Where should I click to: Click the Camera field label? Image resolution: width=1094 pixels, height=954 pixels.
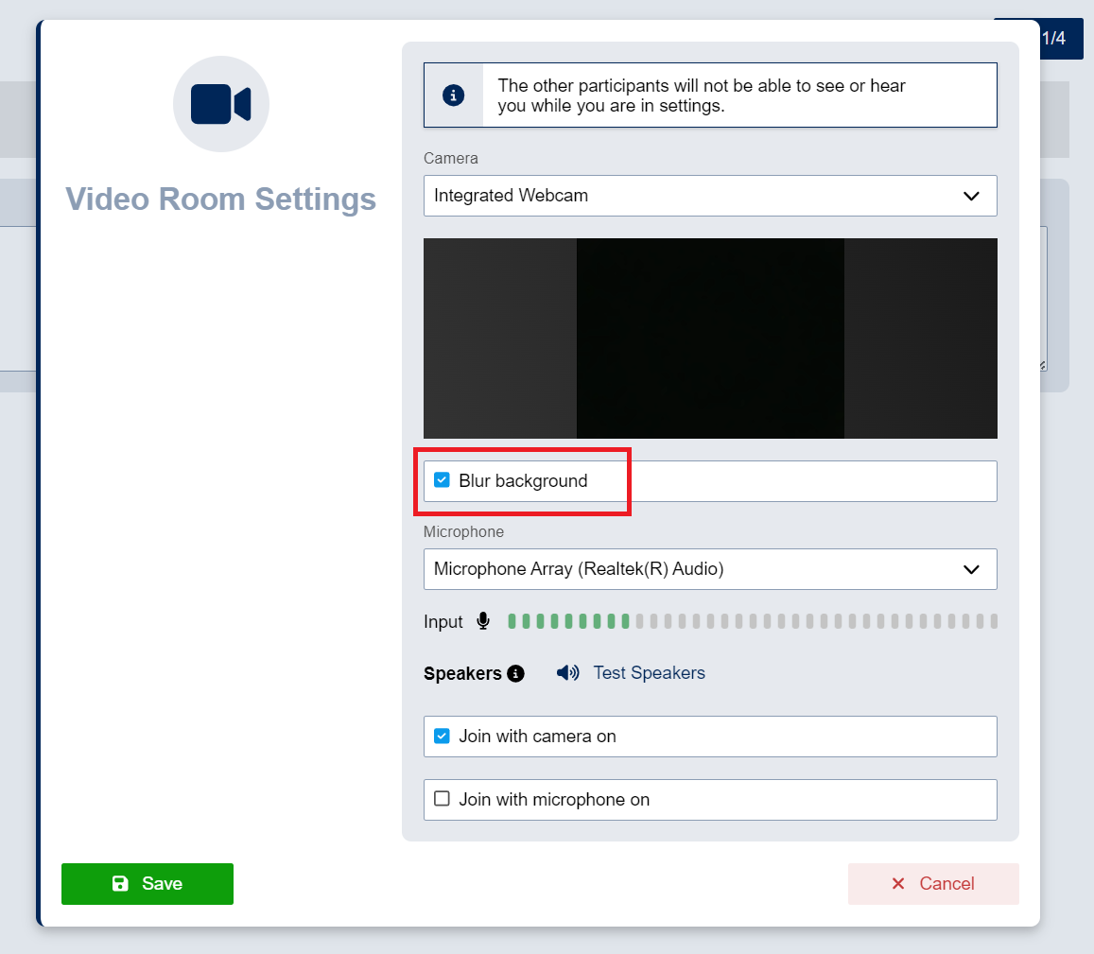(451, 159)
